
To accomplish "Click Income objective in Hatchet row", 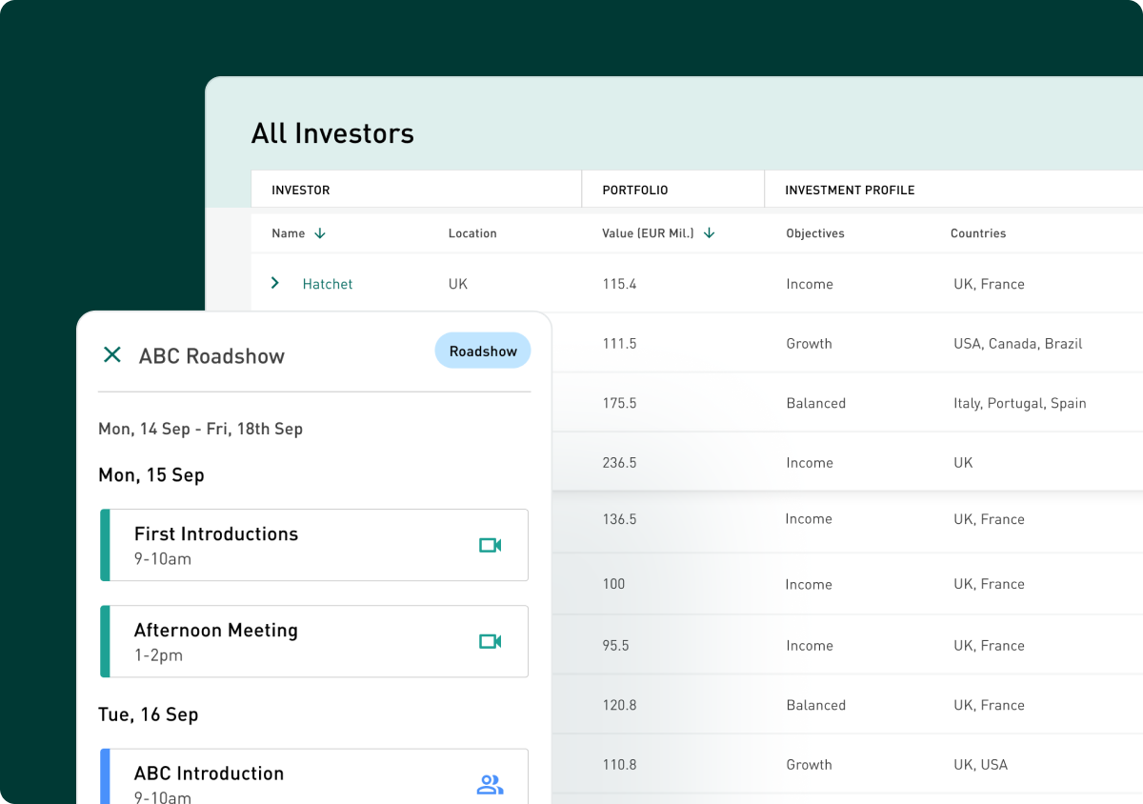I will pyautogui.click(x=809, y=284).
